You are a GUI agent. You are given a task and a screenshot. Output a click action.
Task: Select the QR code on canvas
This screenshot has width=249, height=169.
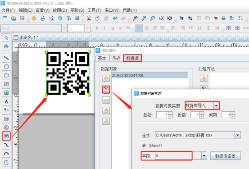pos(68,73)
